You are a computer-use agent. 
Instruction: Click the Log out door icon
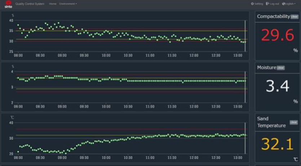point(267,4)
